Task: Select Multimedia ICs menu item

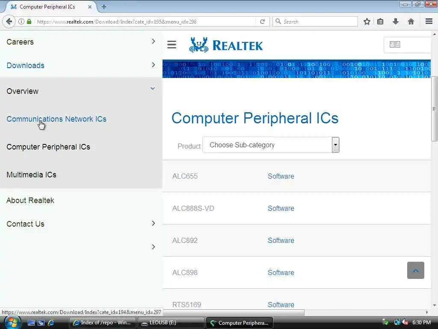Action: [x=31, y=175]
